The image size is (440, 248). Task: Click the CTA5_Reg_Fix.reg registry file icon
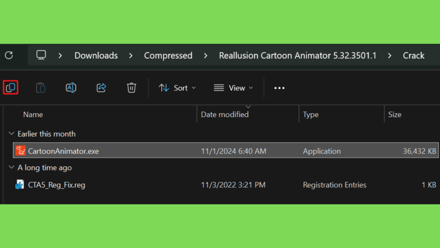point(20,185)
